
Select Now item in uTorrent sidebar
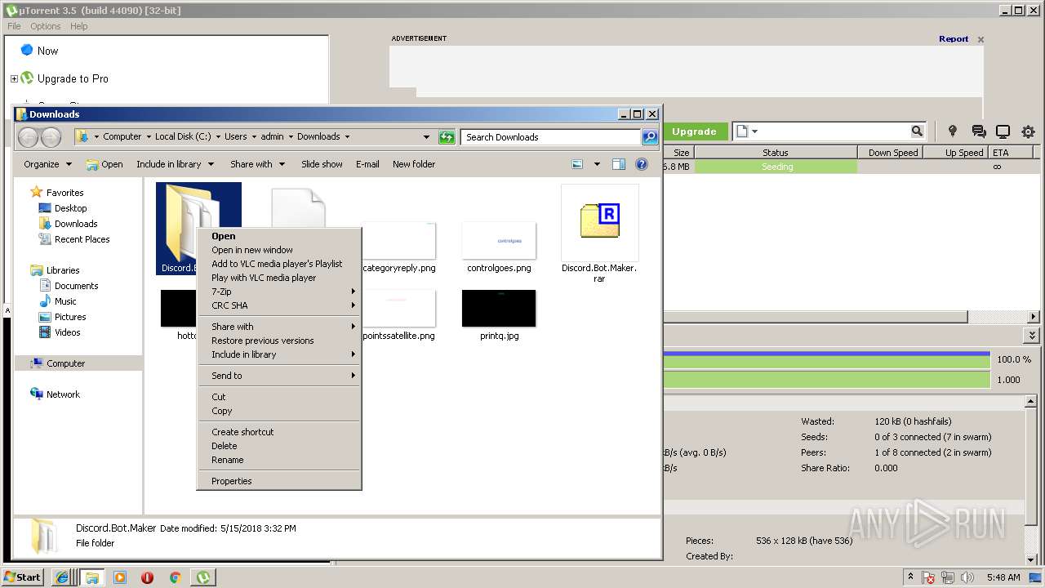47,51
